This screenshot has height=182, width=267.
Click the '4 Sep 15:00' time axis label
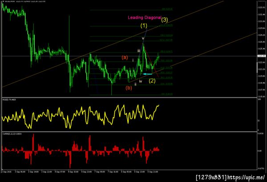click(x=73, y=172)
